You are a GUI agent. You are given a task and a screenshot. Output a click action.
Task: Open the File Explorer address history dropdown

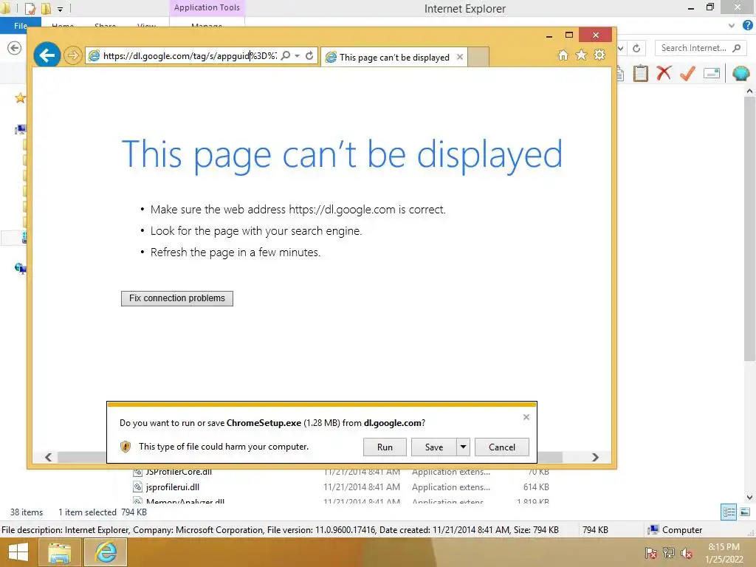click(x=622, y=48)
